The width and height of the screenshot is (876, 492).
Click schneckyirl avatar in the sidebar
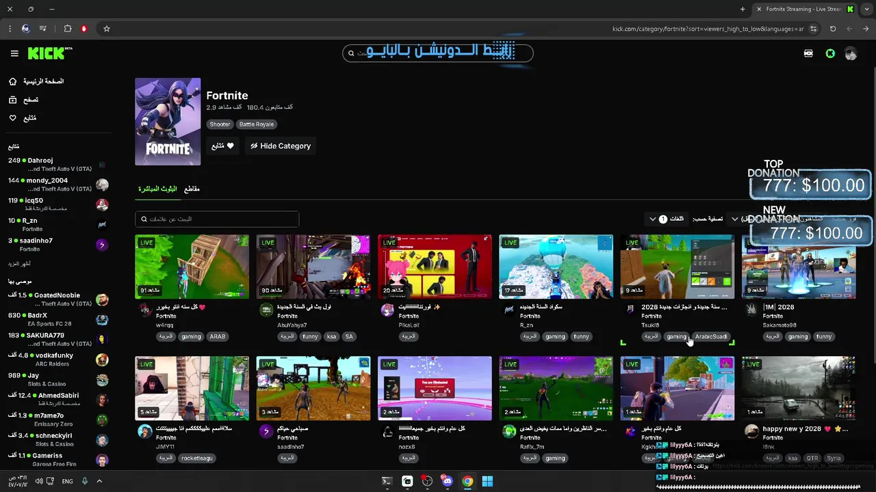click(102, 439)
